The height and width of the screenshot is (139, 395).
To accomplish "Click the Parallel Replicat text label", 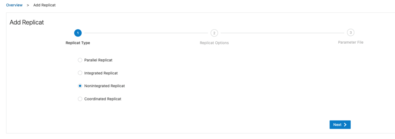I will coord(98,60).
